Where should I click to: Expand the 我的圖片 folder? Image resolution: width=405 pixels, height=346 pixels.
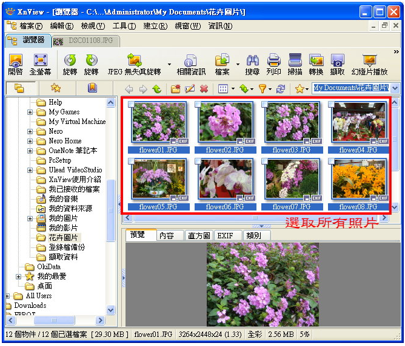(x=30, y=219)
